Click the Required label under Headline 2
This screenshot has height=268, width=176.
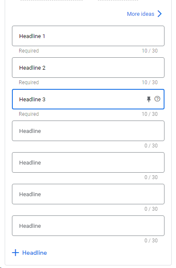tap(29, 82)
